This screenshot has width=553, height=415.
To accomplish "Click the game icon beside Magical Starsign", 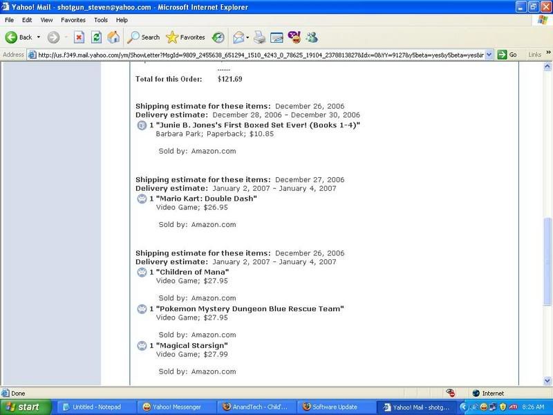I will 142,346.
